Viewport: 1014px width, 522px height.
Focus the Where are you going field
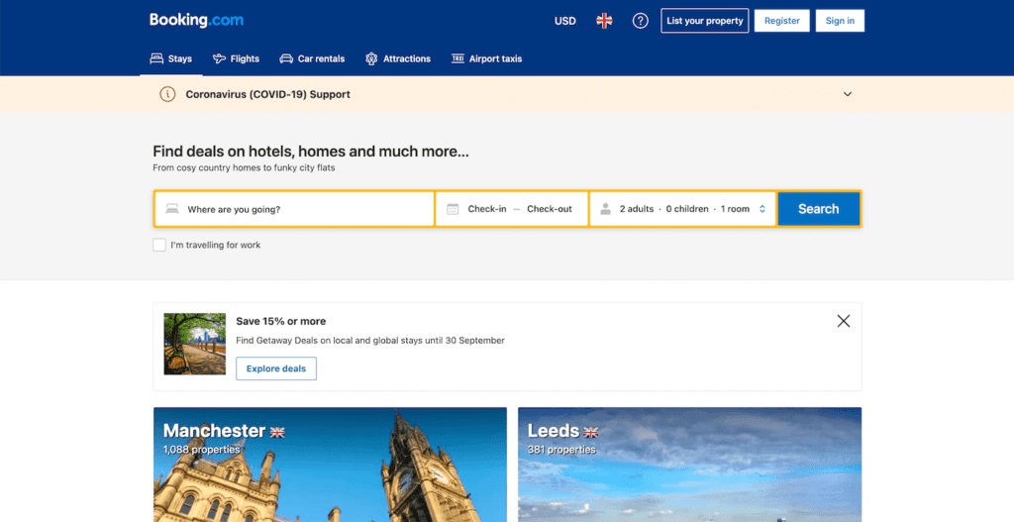(x=294, y=209)
